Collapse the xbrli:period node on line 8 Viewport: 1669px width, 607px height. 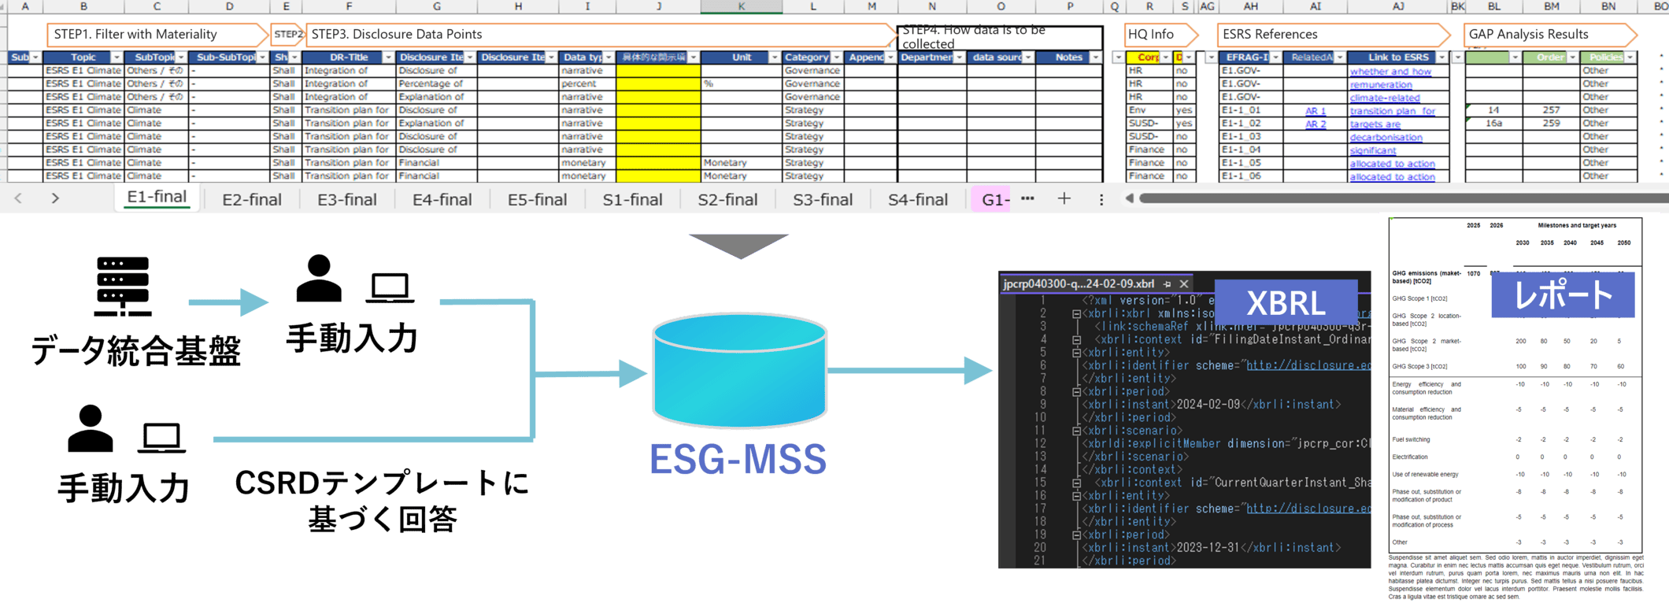point(1076,391)
